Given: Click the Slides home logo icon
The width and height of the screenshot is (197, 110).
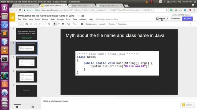Looking at the screenshot, I should click(12, 17).
